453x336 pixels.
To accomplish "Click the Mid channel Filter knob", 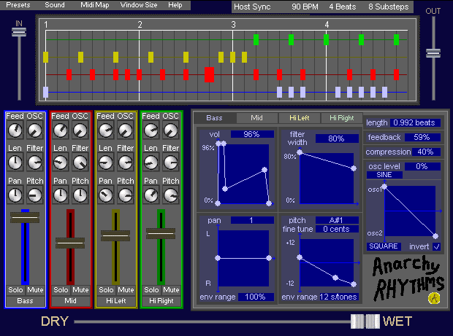I will [x=80, y=163].
